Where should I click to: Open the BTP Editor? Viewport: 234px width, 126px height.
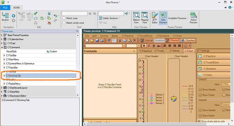155,18
